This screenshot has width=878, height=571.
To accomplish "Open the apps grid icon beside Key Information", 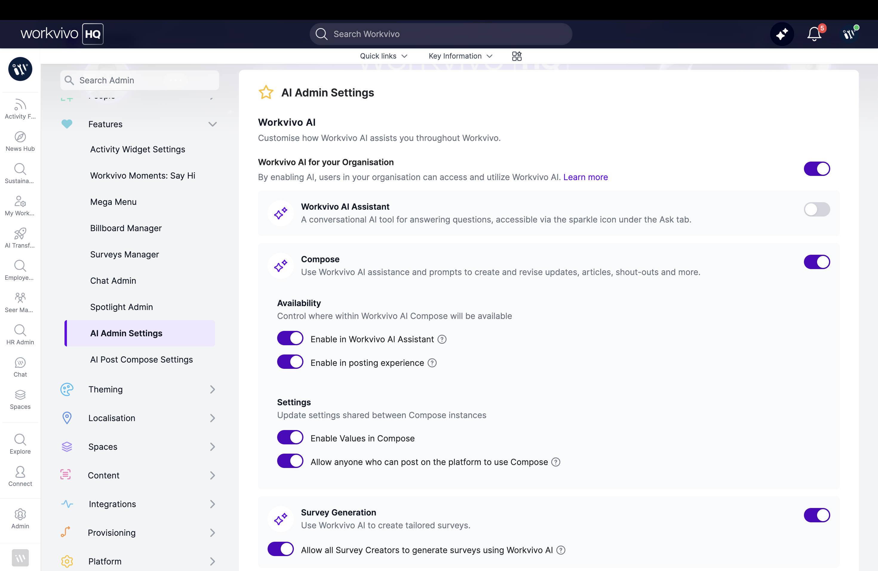I will (x=517, y=56).
